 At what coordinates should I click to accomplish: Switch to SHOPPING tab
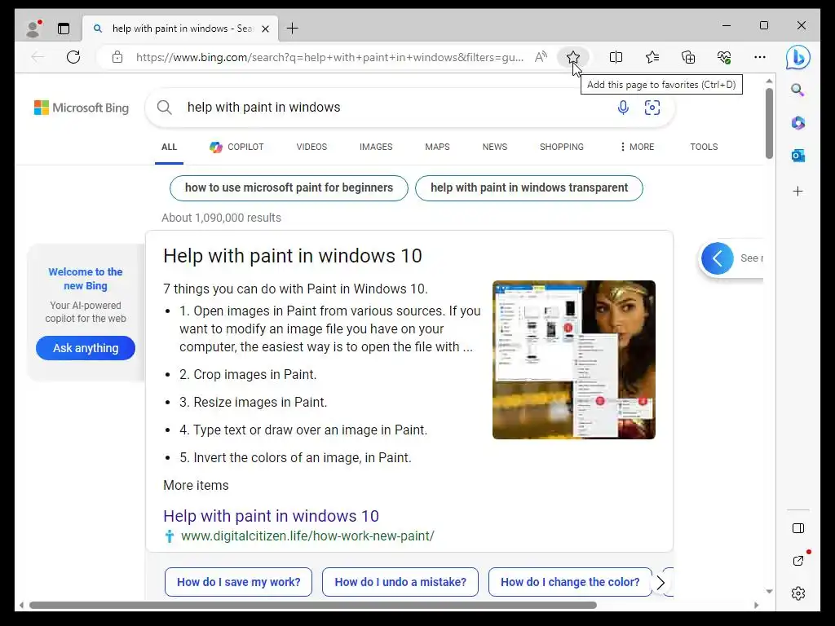(x=561, y=147)
